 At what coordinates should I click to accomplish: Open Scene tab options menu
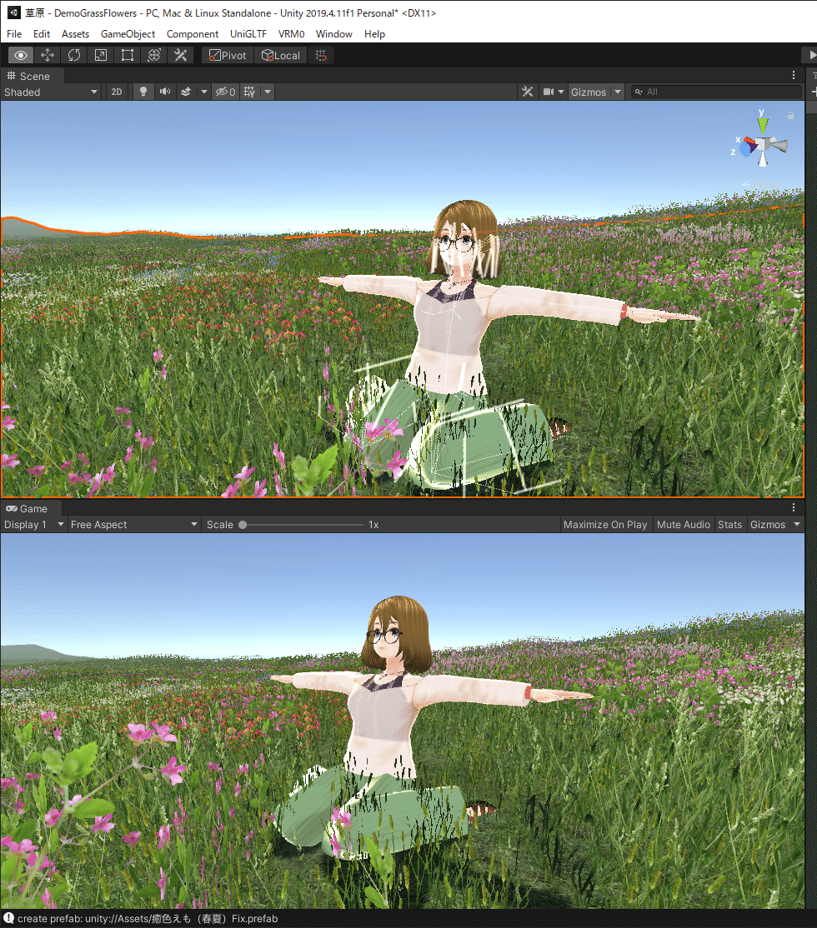point(794,75)
